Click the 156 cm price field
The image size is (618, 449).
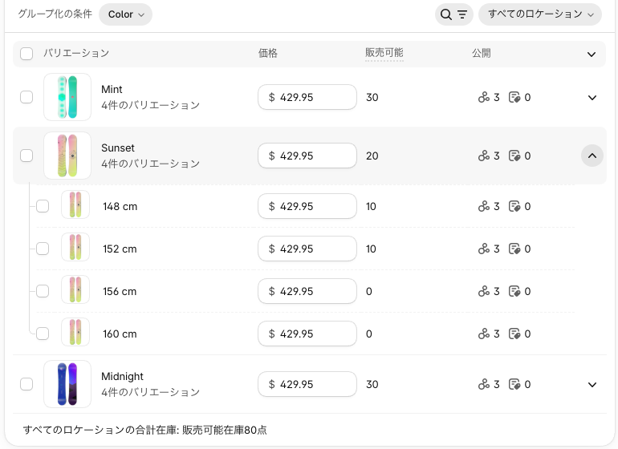(307, 292)
